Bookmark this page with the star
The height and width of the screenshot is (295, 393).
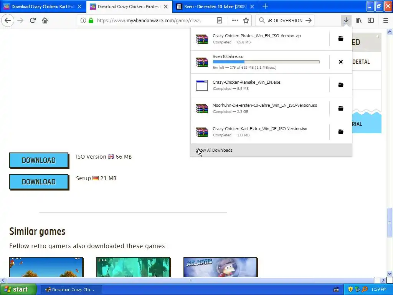(x=246, y=20)
